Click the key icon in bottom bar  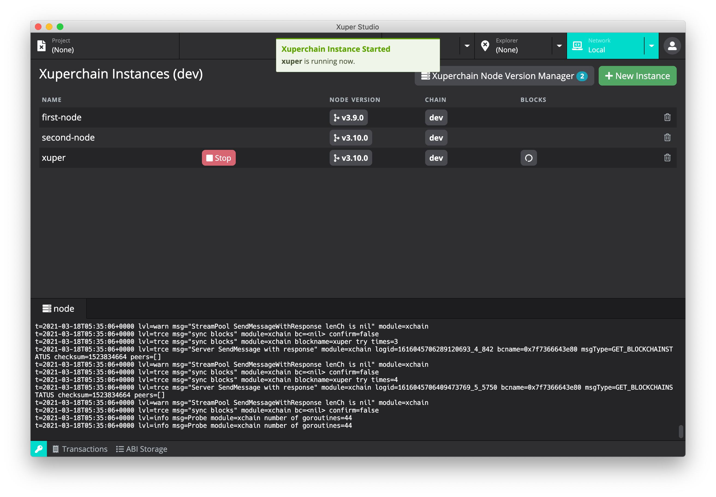[39, 449]
